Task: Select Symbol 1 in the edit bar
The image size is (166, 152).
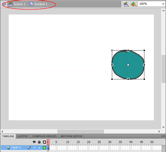Action: point(38,4)
